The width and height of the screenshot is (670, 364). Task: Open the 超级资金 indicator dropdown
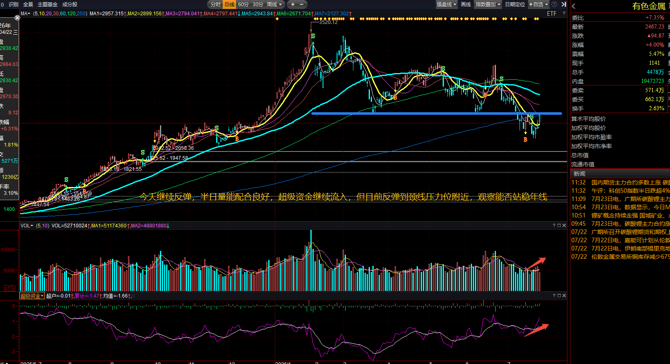[x=32, y=295]
